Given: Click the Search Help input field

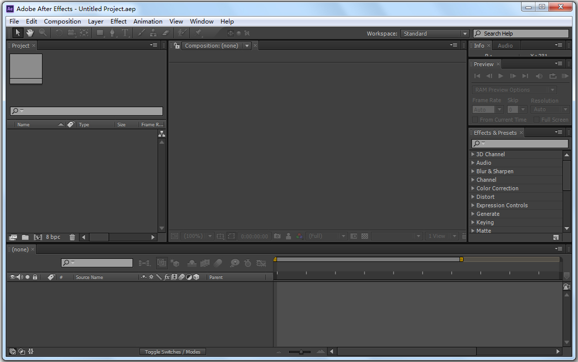Looking at the screenshot, I should coord(521,34).
